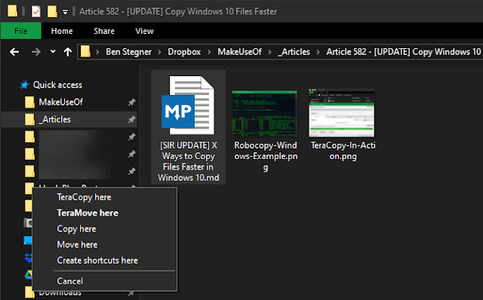Click the Properties checkmark icon in title bar
Viewport: 483px width, 300px height.
(36, 11)
